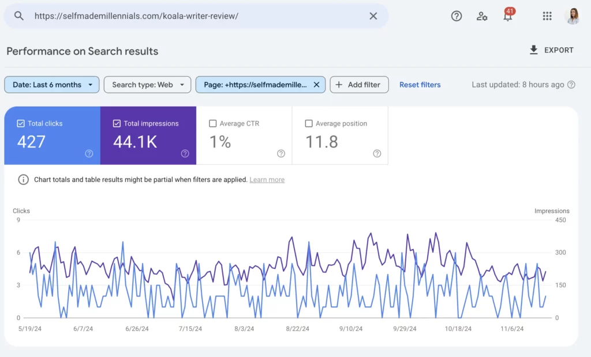Open the help question mark icon in top bar

click(x=456, y=16)
